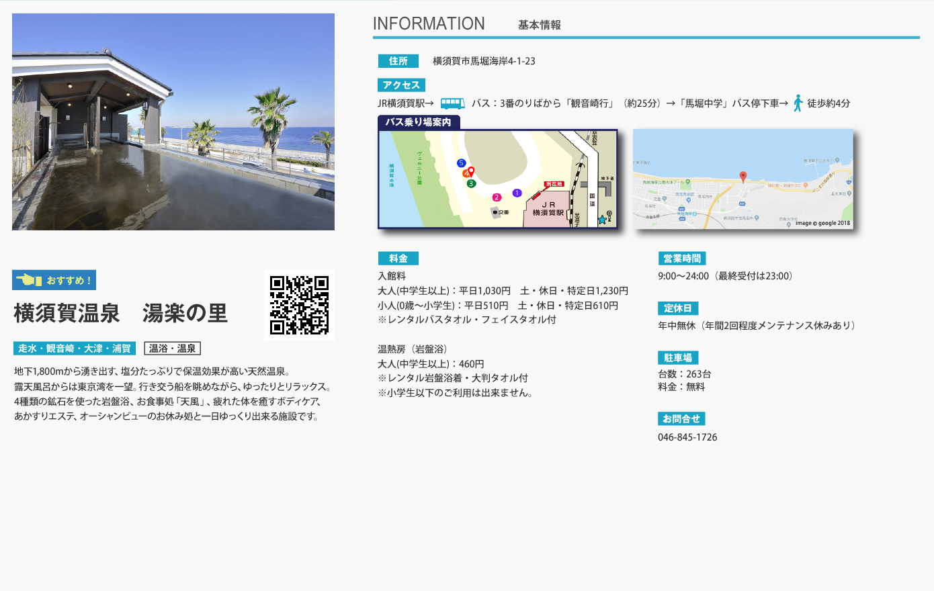Click the bus icon in access directions

452,103
